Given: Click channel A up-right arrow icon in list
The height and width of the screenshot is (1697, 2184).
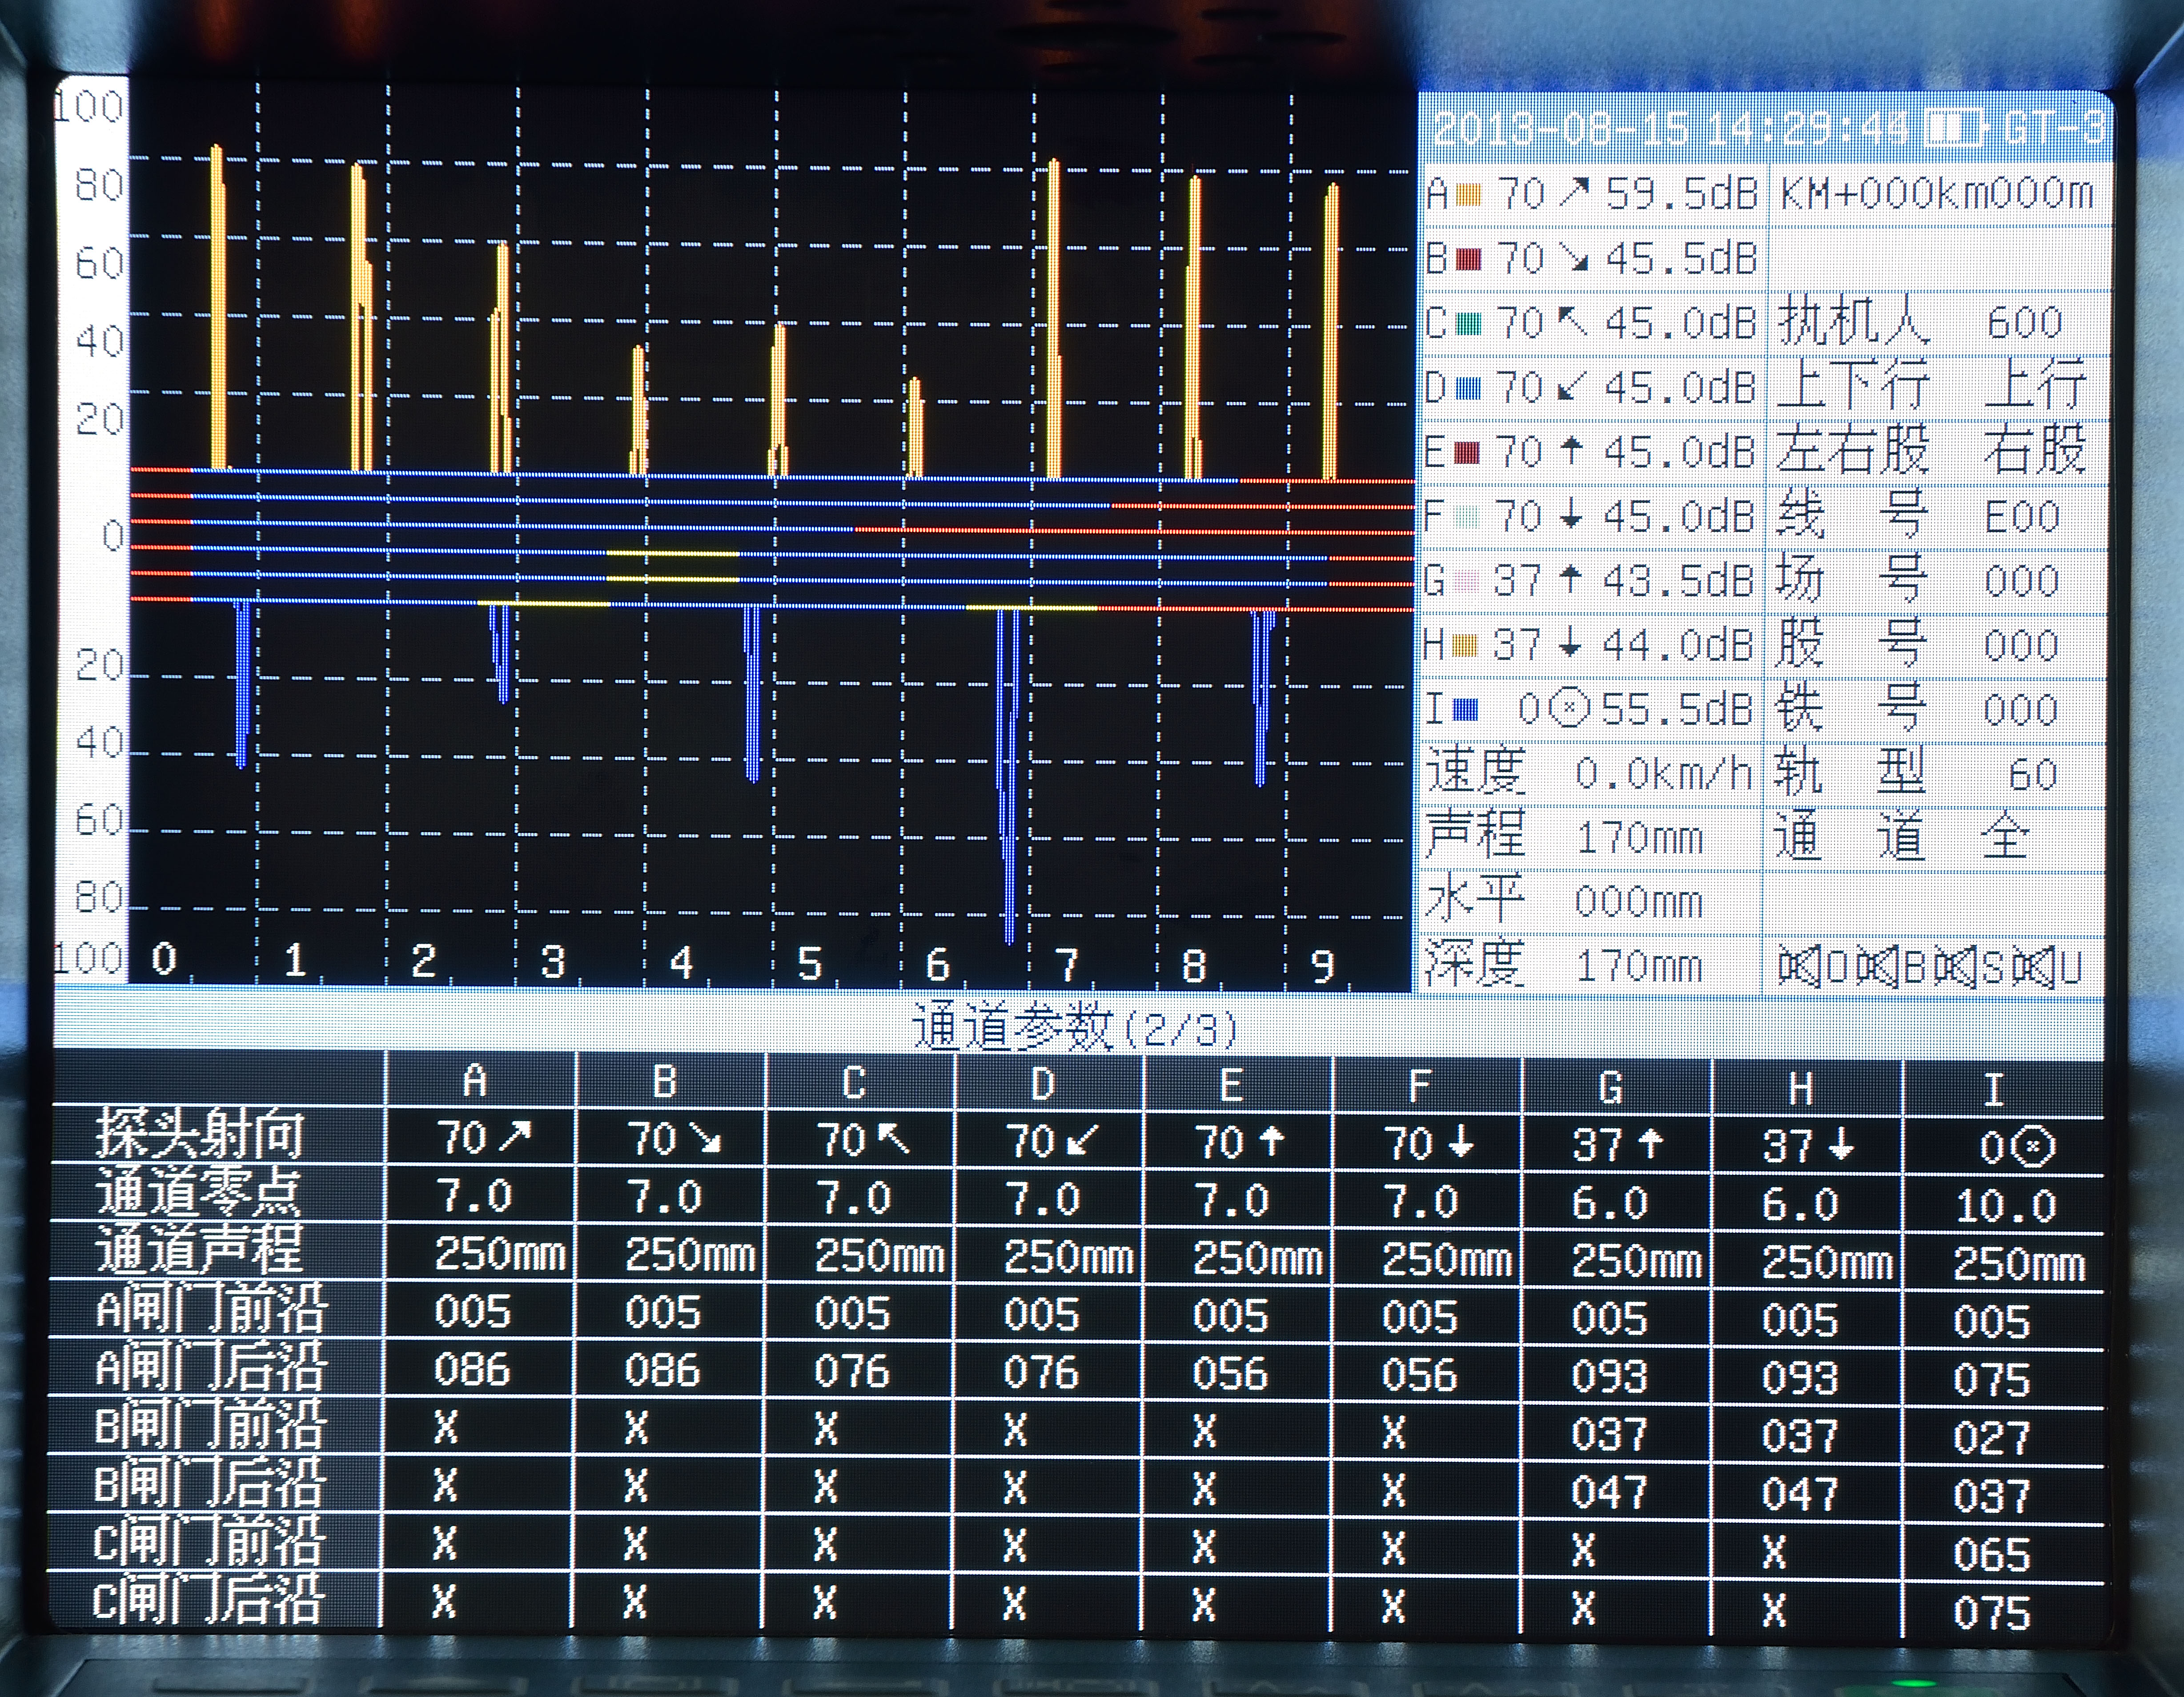Looking at the screenshot, I should (1574, 193).
